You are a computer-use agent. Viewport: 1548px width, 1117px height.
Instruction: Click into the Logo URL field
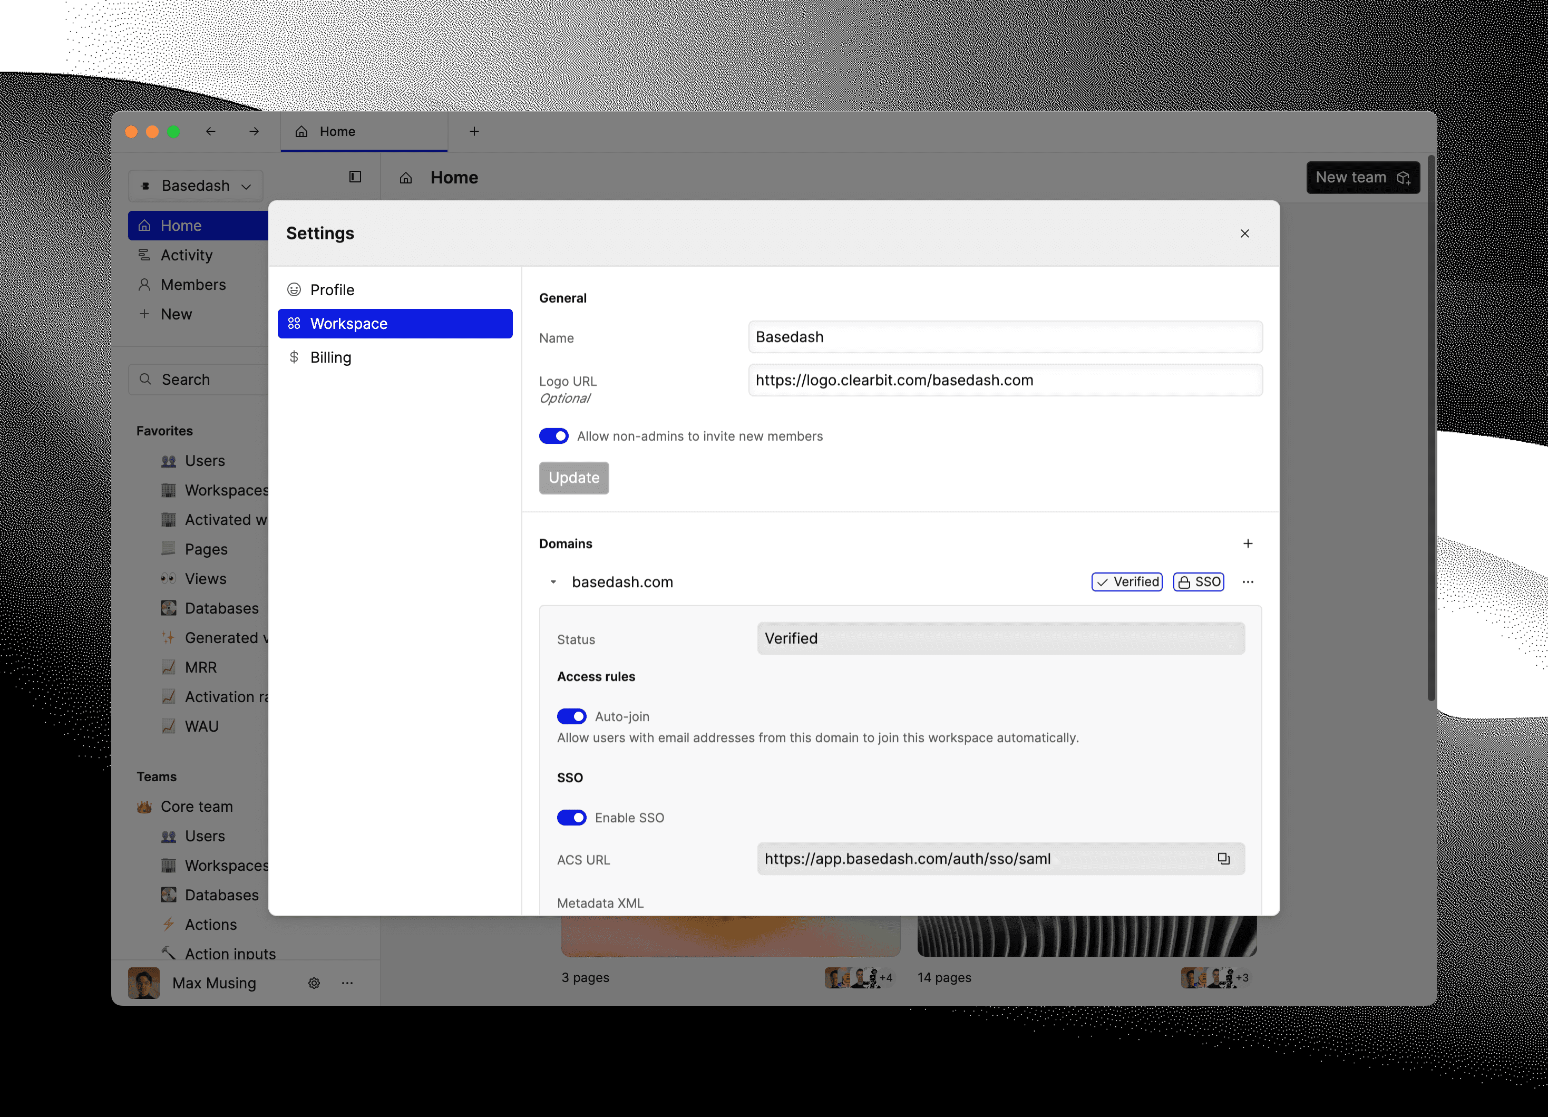pos(1005,380)
